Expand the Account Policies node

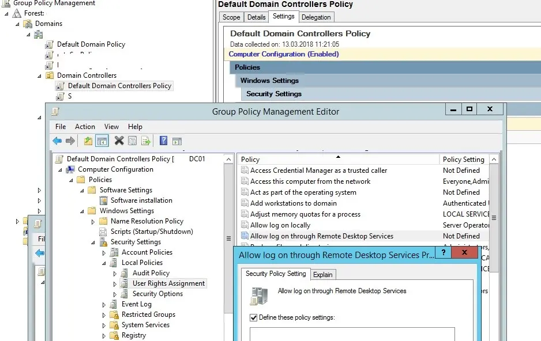[104, 253]
